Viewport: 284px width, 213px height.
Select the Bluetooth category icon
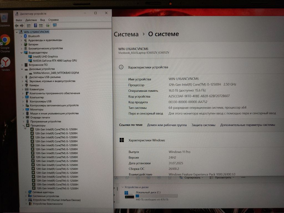(x=25, y=36)
